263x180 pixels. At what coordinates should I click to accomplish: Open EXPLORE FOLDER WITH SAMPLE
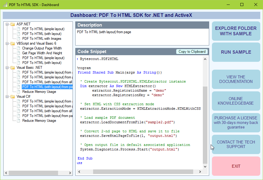[236, 31]
